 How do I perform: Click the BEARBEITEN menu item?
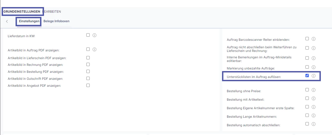(x=52, y=12)
